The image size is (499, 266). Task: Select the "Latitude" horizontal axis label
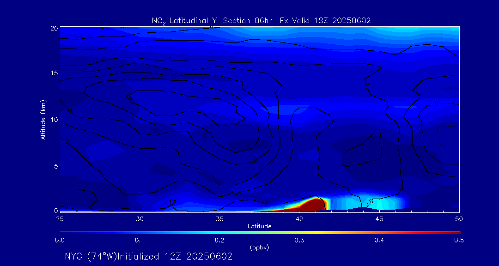tap(260, 226)
